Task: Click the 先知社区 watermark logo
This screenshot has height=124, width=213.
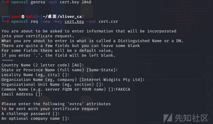Action: click(x=186, y=118)
